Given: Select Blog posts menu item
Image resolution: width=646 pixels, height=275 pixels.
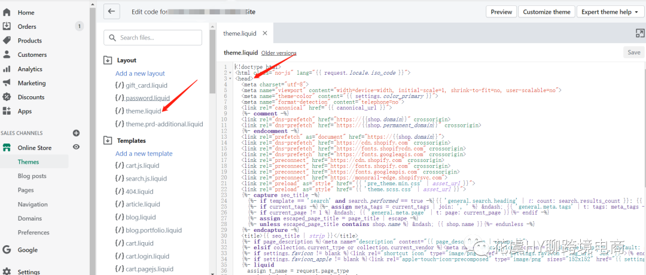Looking at the screenshot, I should pyautogui.click(x=32, y=176).
